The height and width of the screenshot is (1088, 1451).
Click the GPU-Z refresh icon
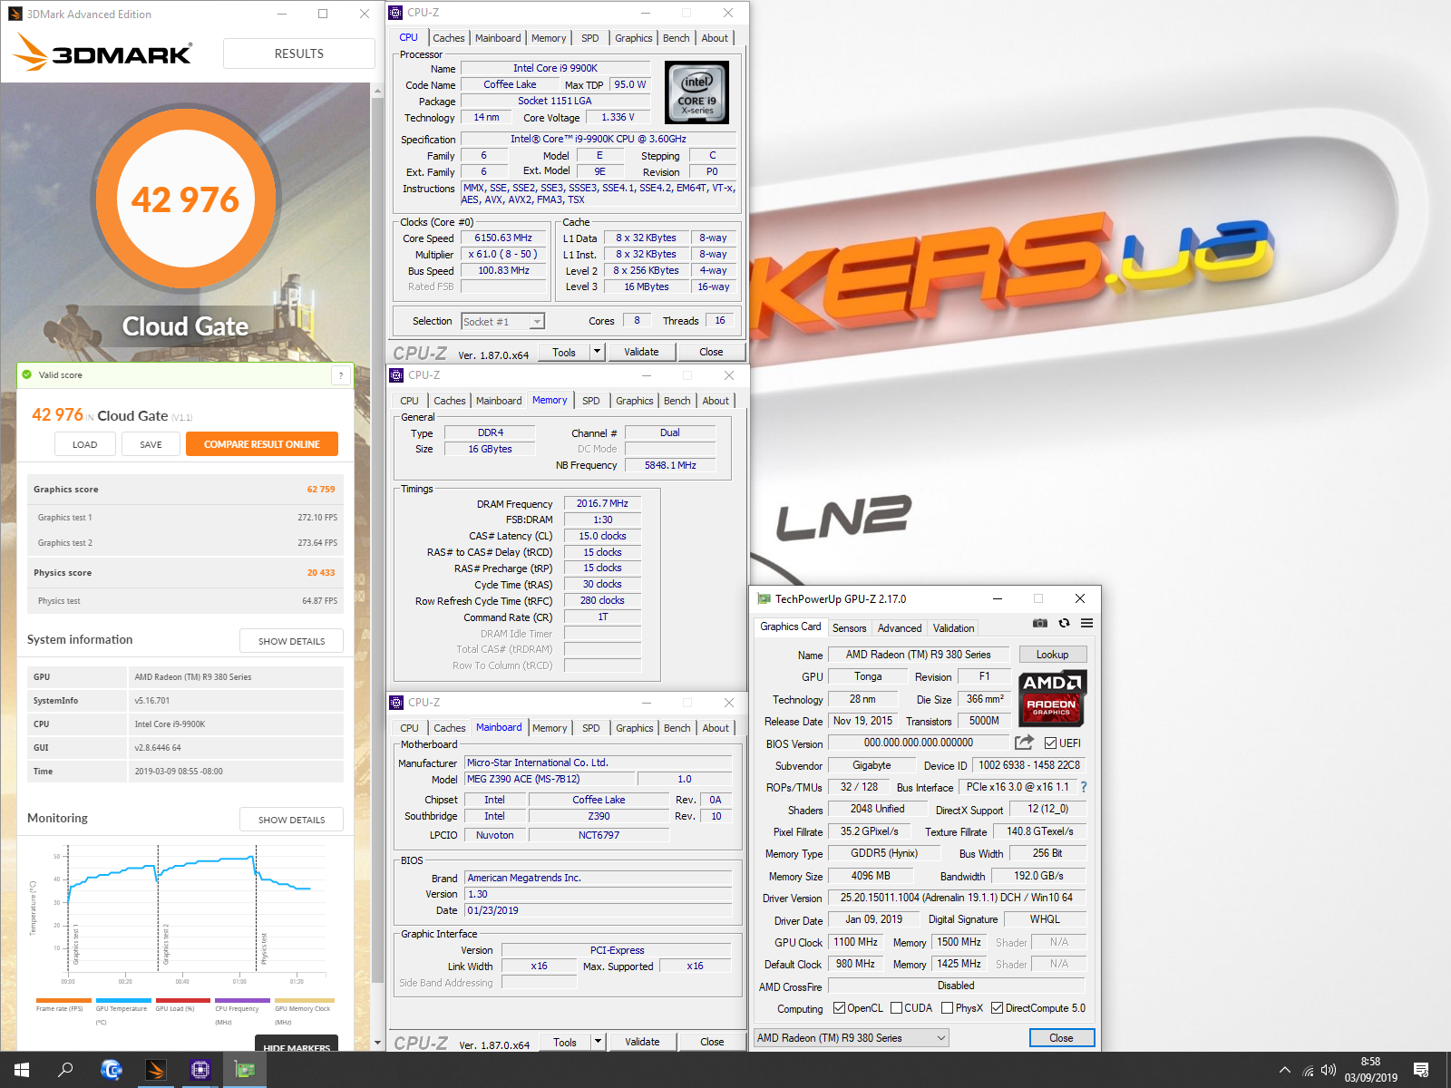click(x=1064, y=623)
